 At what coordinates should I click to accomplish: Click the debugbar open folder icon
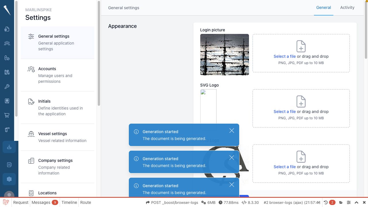point(341,202)
